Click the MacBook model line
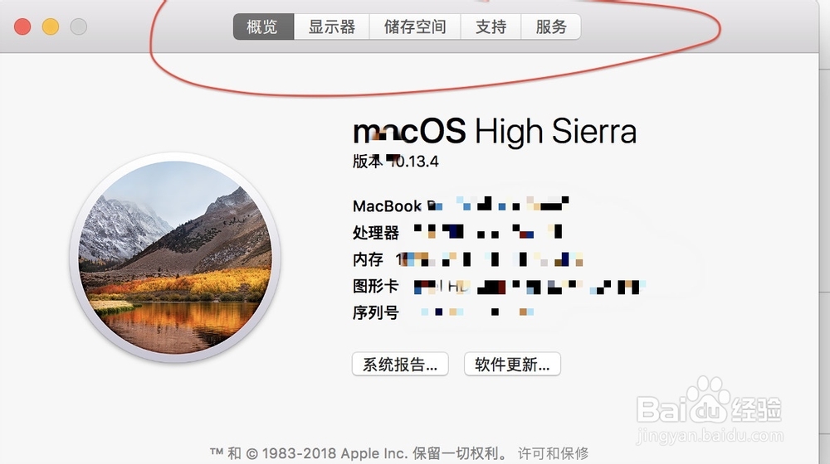The image size is (830, 464). (461, 205)
